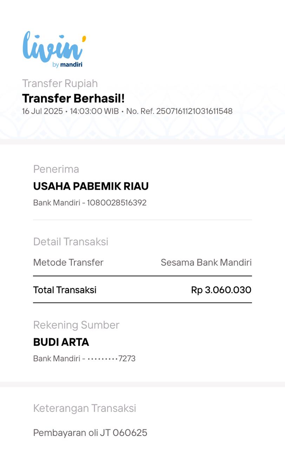Select recipient name USAHA PABEMIK RIAU
Image resolution: width=285 pixels, height=449 pixels.
(91, 186)
